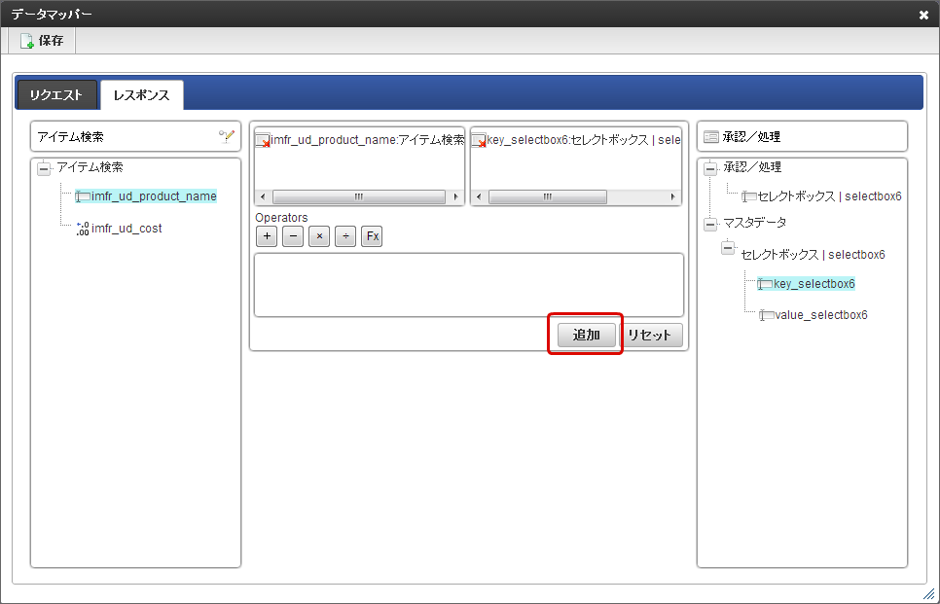Click the imfr_ud_product_name:アイテム検索 mapping entry

368,140
